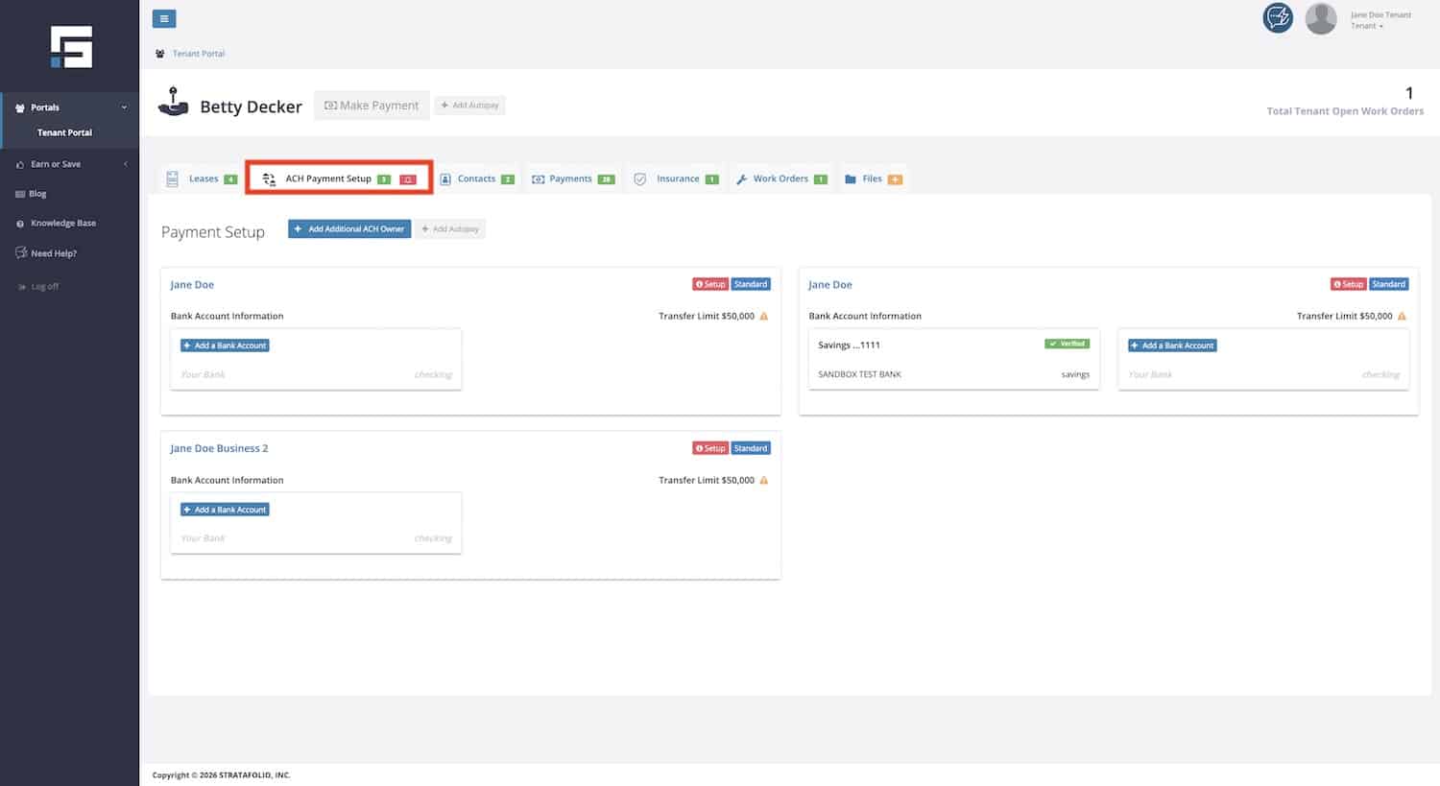Open the chat support bubble icon

click(x=1278, y=18)
